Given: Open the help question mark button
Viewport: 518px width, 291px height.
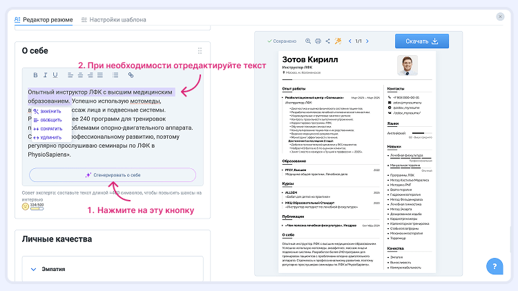Looking at the screenshot, I should point(495,266).
